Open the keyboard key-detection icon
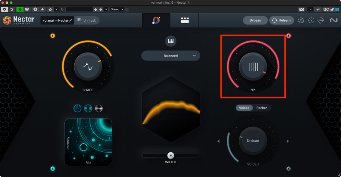Screen dimensions: 341x177 170,41
